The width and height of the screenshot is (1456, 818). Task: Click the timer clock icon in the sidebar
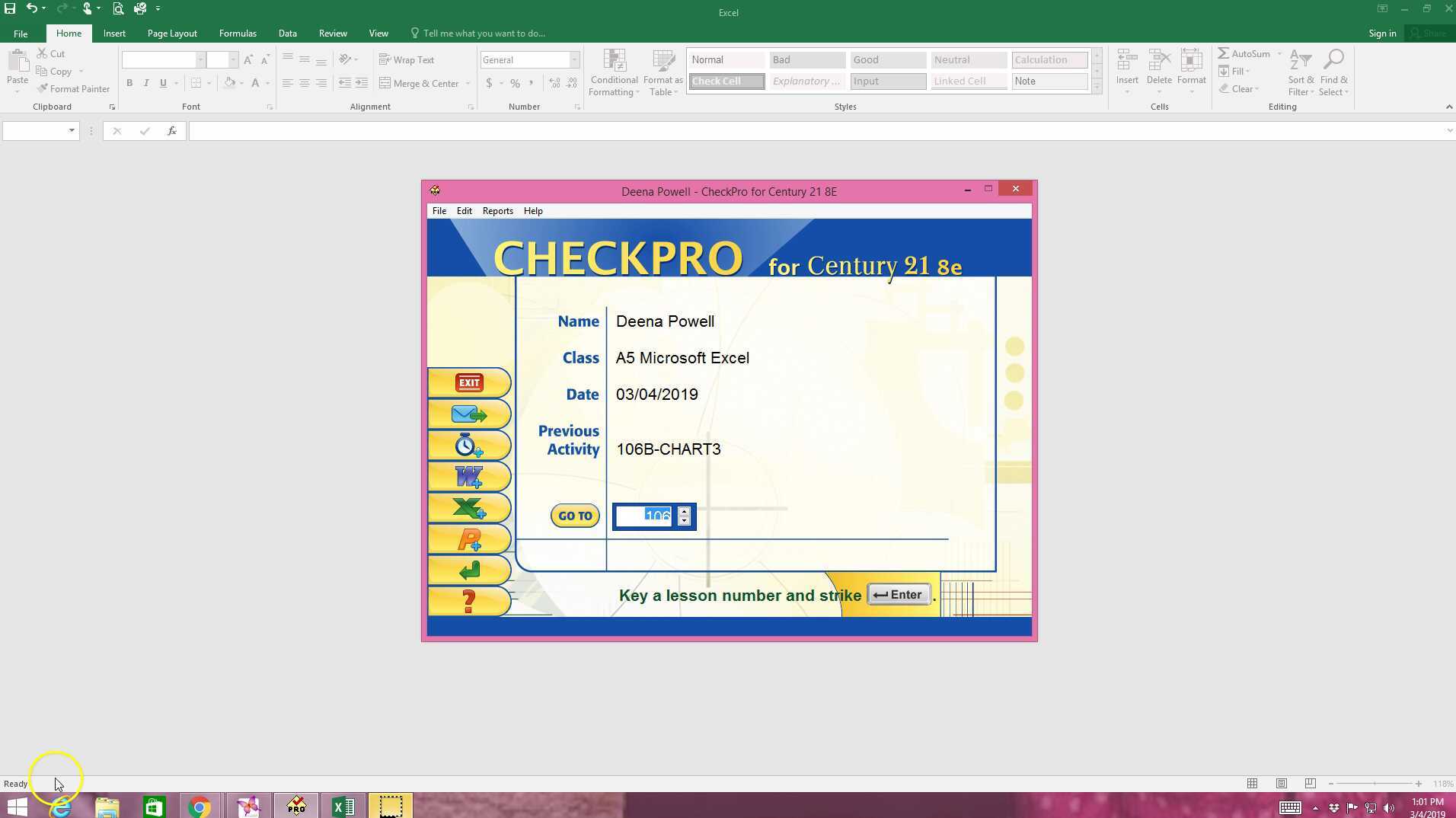click(468, 445)
